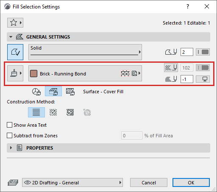The height and width of the screenshot is (192, 217).
Task: Click the Cancel button
Action: [149, 183]
